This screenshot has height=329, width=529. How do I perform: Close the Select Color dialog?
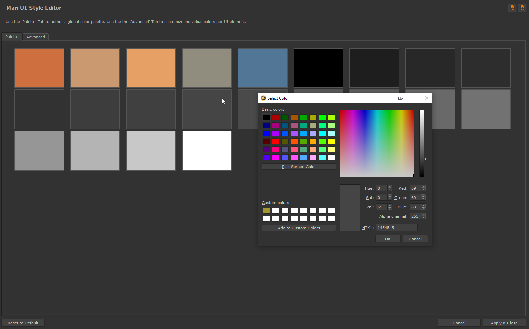[426, 98]
